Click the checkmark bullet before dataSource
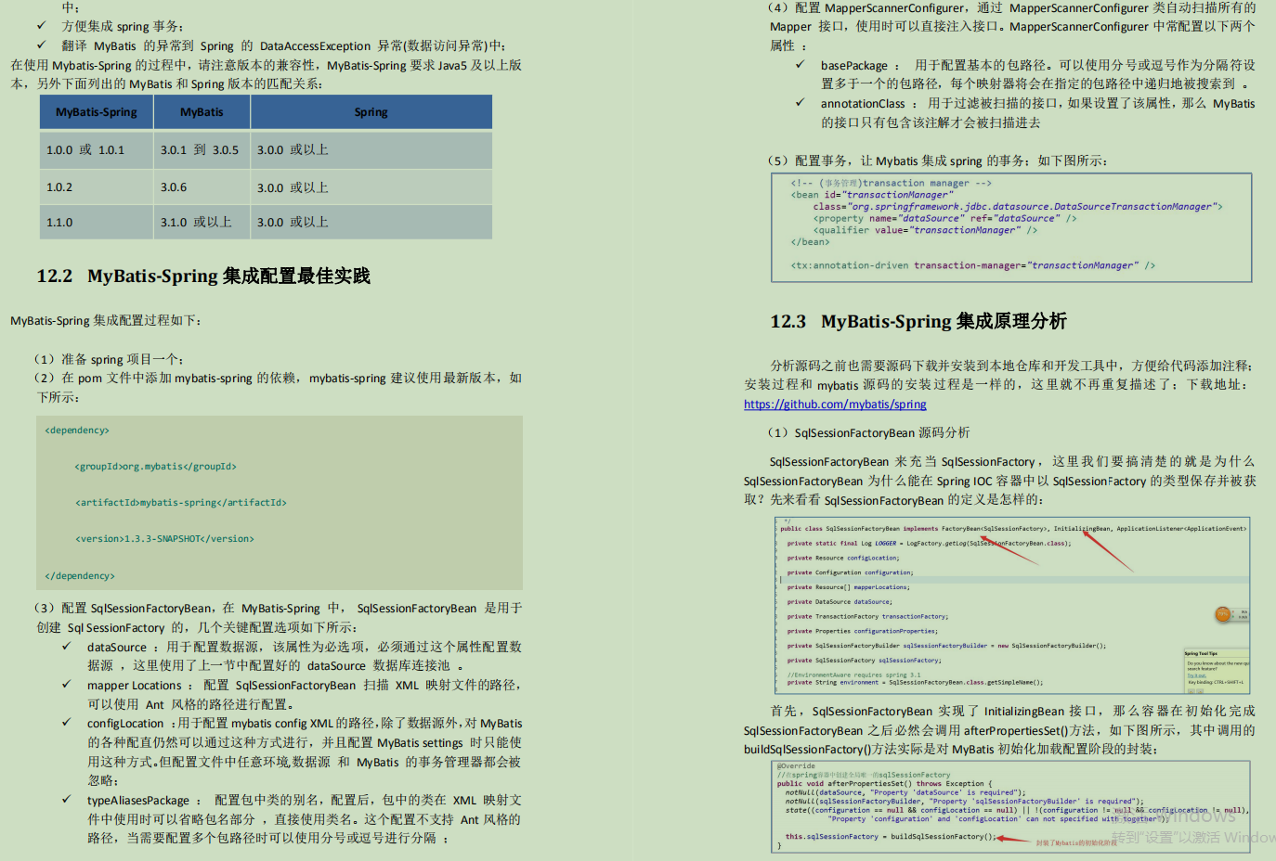 (67, 647)
